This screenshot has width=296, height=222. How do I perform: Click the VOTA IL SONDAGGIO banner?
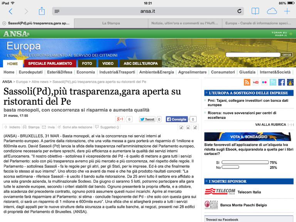[x=248, y=137]
